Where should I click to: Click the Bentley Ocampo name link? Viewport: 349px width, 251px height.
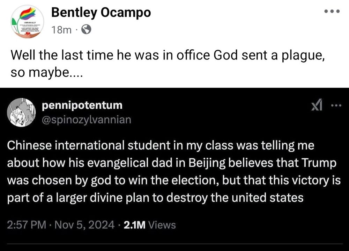[x=101, y=13]
